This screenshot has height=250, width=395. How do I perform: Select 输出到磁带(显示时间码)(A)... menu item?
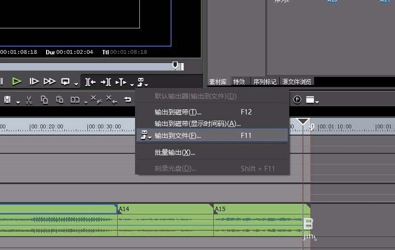click(211, 124)
